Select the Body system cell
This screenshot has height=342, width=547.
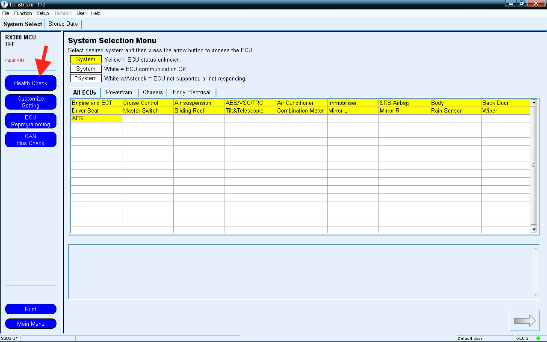click(455, 103)
